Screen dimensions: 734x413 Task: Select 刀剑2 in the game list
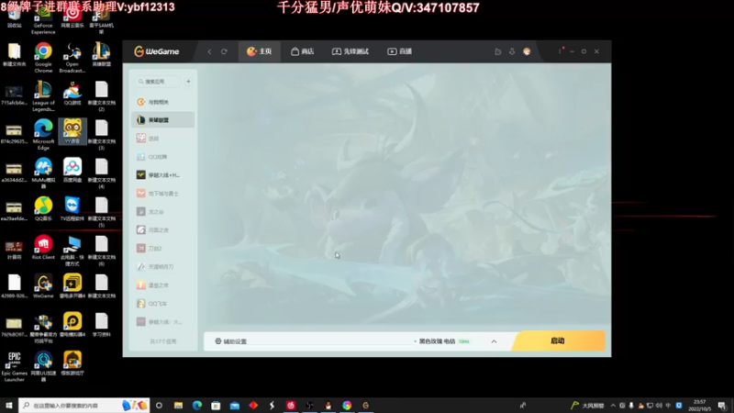(x=163, y=248)
